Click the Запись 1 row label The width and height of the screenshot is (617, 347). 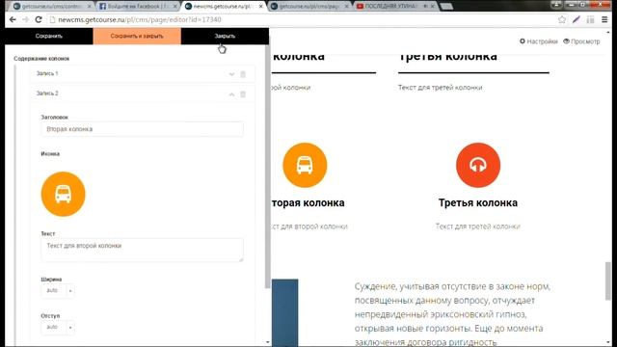(47, 73)
